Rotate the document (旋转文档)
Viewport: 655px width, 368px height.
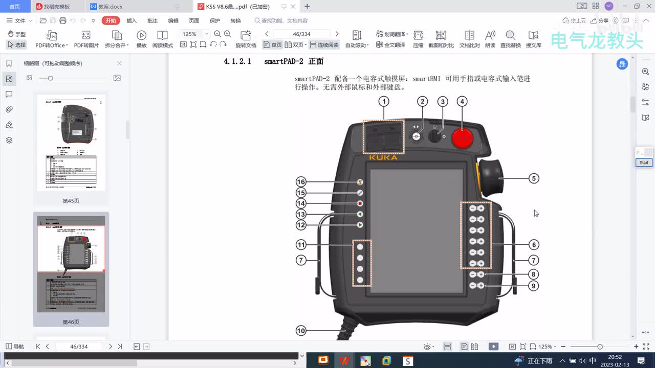(246, 39)
